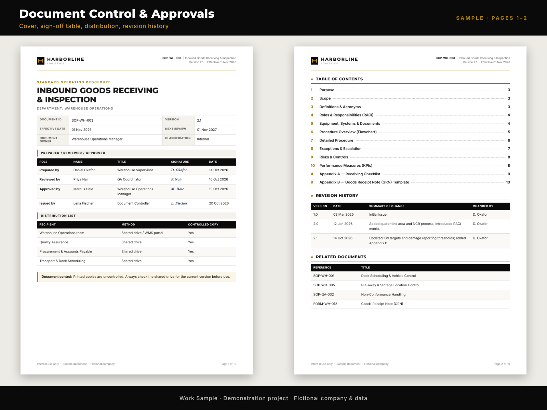
Task: Click 'Shared drive / WMS portal' method cell
Action: click(142, 233)
